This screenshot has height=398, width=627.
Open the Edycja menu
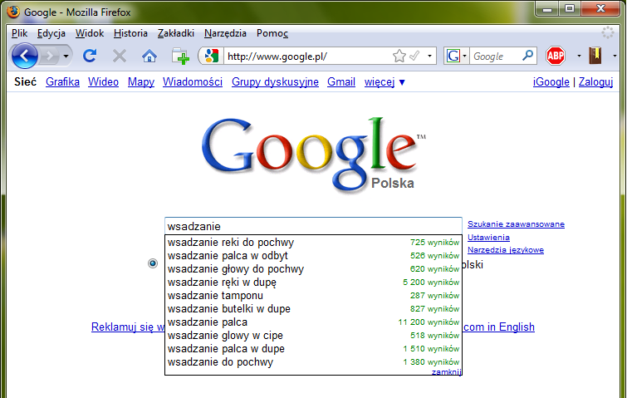coord(51,33)
